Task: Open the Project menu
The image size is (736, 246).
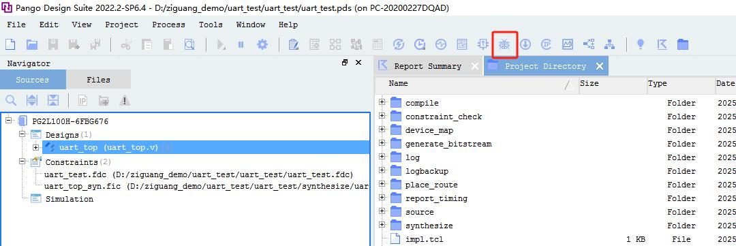Action: click(x=121, y=25)
